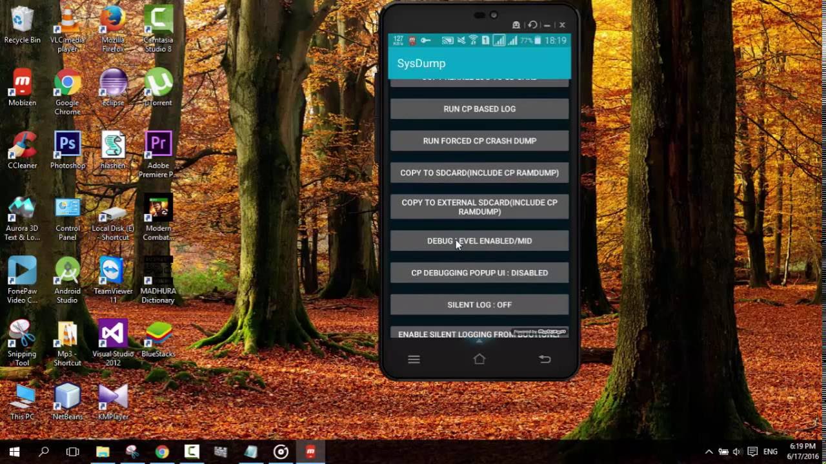Tap the Mobizen notification icon in phone status bar
Screen dimensions: 826x464
413,41
